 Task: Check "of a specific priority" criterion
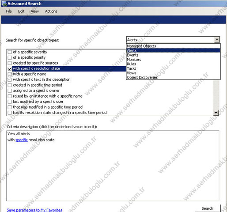(x=10, y=57)
